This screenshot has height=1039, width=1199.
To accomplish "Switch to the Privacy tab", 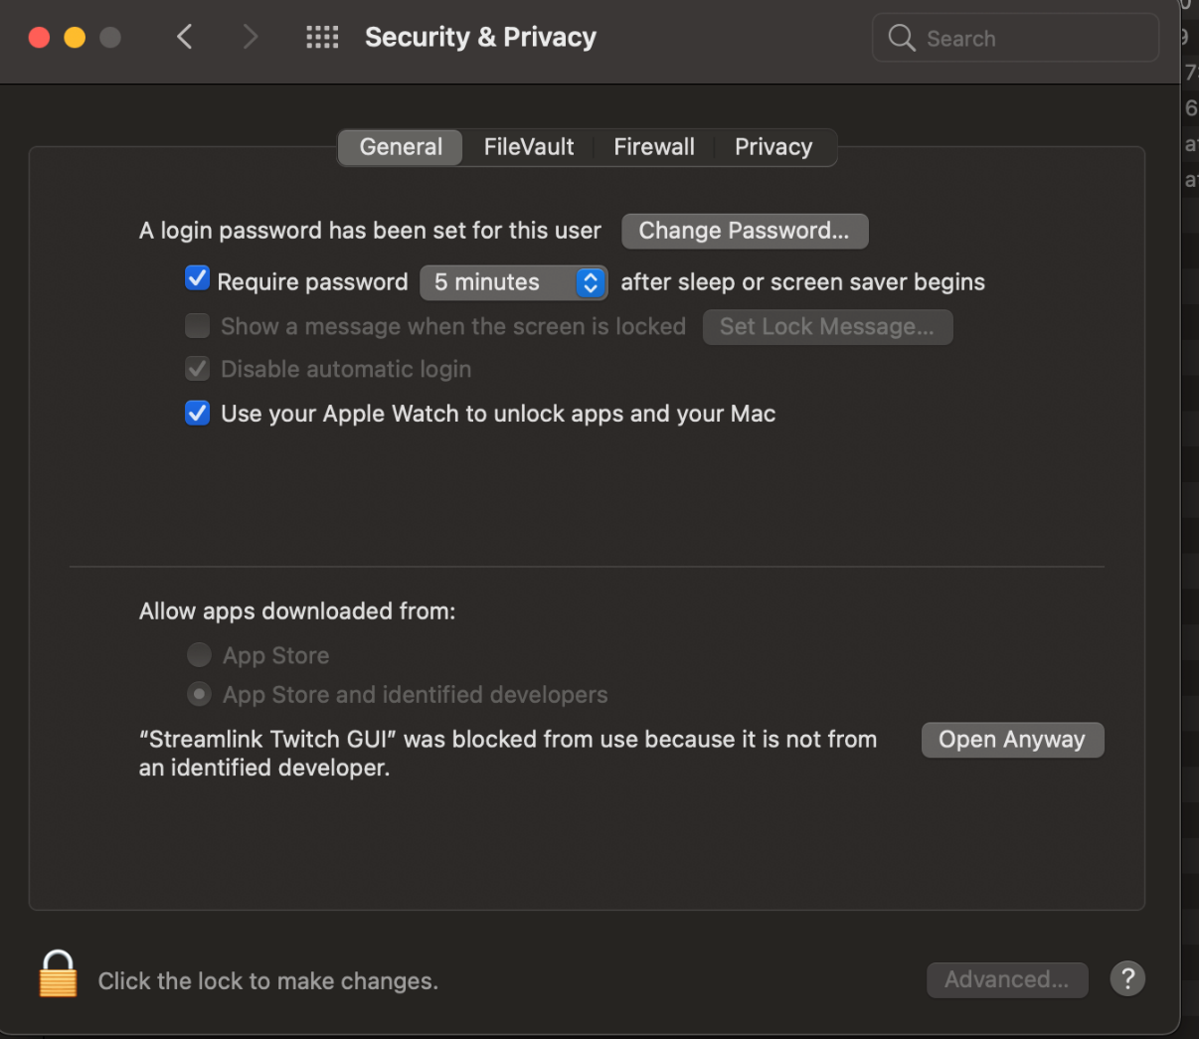I will pos(773,146).
